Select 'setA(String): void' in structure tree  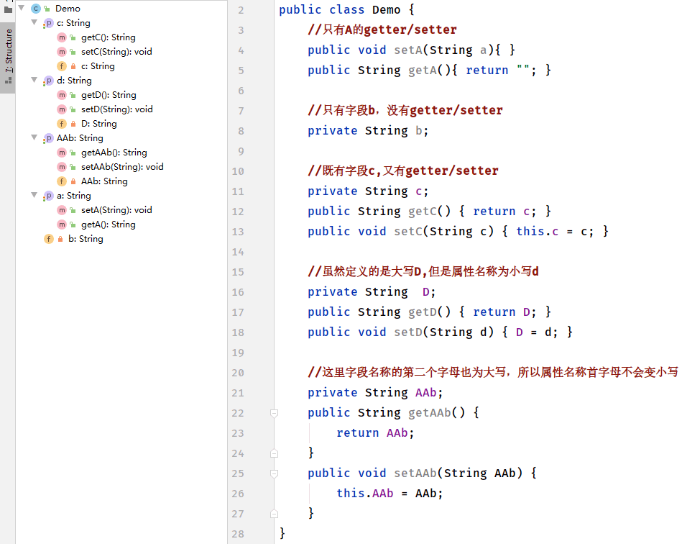pyautogui.click(x=116, y=210)
